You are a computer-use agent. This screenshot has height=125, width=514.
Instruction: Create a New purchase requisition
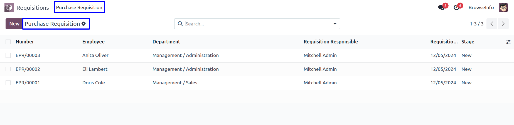(14, 24)
